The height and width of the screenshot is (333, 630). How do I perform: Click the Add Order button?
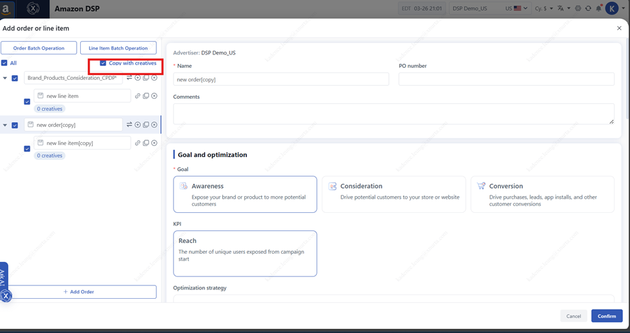[x=79, y=292]
